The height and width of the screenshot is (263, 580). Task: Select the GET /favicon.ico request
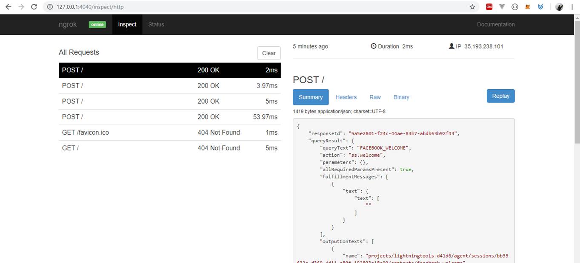169,133
